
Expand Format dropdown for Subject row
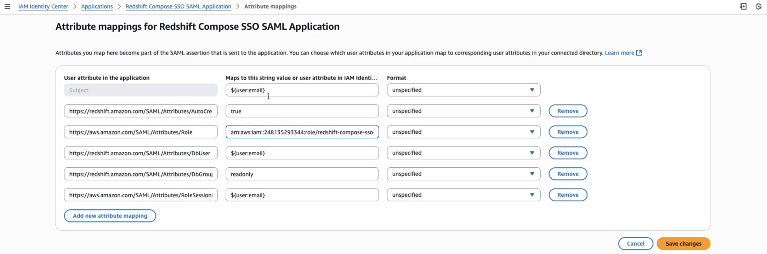[464, 90]
